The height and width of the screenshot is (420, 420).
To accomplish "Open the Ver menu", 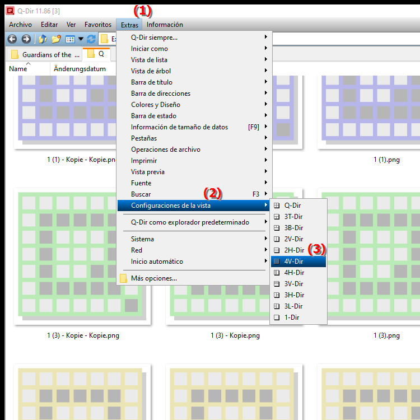I will [71, 25].
